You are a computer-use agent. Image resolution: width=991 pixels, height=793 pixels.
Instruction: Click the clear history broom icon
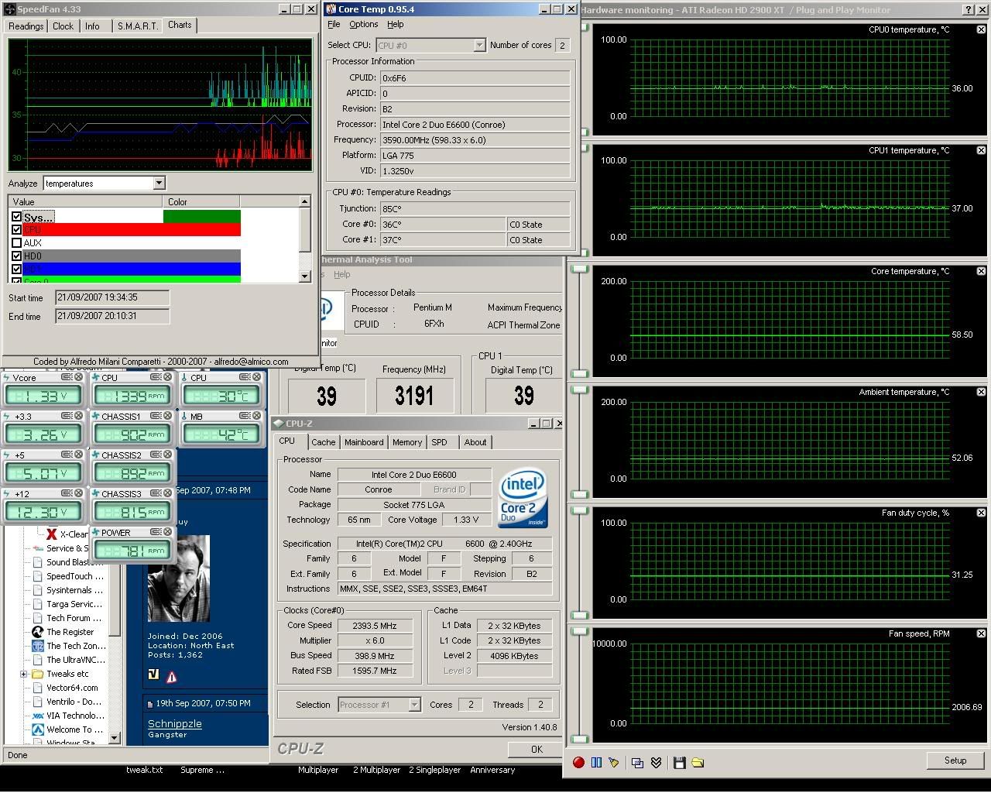[x=614, y=763]
